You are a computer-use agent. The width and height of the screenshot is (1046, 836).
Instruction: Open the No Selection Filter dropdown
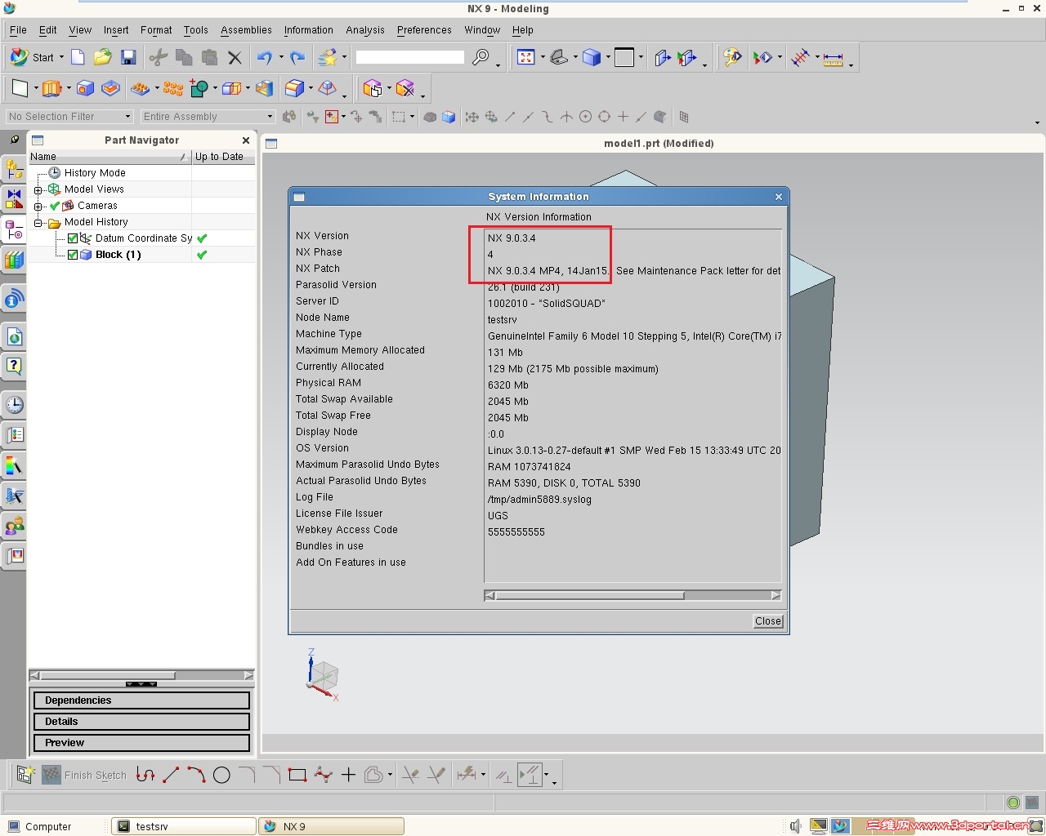[x=69, y=117]
